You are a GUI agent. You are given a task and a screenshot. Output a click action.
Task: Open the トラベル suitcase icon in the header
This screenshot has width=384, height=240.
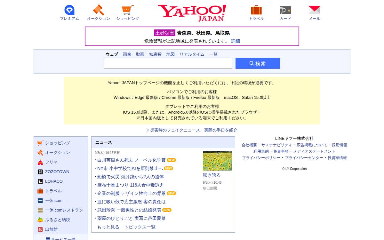pos(256,10)
